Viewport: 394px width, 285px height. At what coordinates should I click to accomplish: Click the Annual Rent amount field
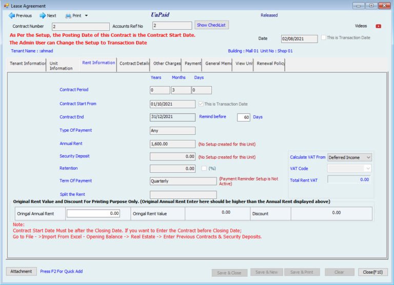(172, 144)
